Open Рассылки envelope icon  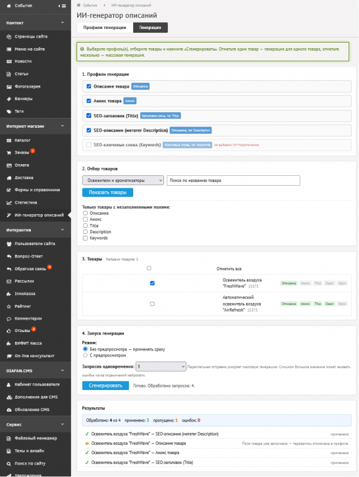(x=9, y=281)
